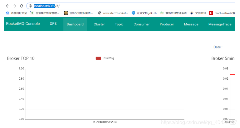Click the Date label
Image resolution: width=240 pixels, height=128 pixels.
[218, 47]
